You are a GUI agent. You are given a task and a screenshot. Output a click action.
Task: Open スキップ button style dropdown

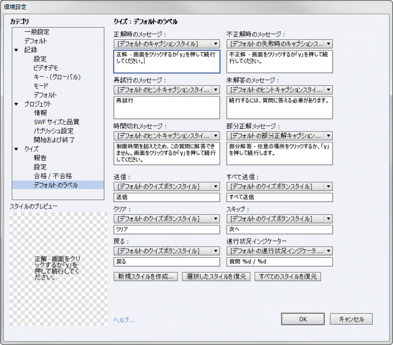[280, 219]
